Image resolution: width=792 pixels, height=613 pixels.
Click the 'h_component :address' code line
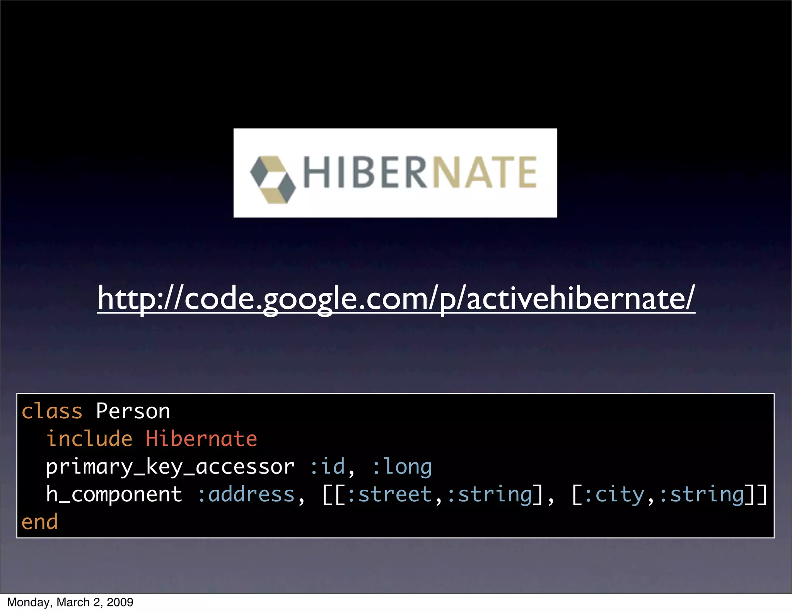(406, 495)
